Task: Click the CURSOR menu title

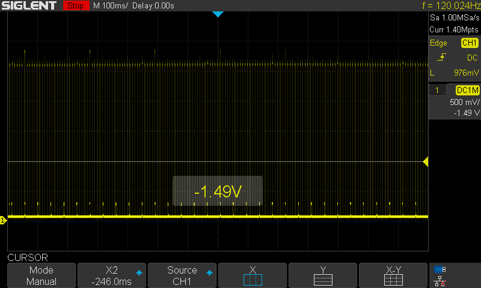Action: click(28, 257)
